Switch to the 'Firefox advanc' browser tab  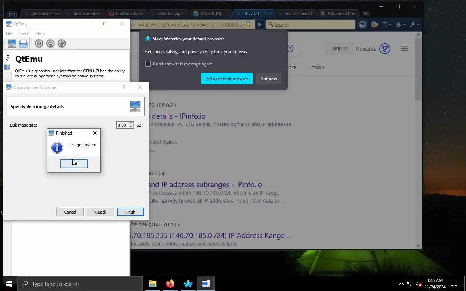(x=126, y=13)
